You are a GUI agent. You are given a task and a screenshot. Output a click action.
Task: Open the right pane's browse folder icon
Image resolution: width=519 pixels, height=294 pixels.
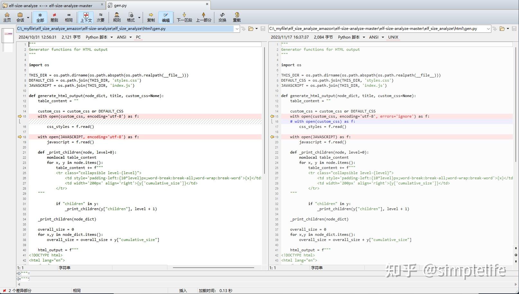pos(502,29)
